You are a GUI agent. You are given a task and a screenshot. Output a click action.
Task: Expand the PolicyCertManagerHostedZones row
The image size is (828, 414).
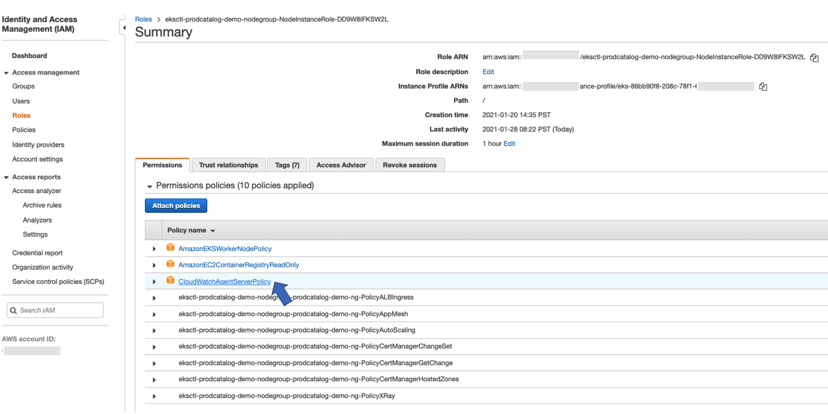[x=155, y=380]
